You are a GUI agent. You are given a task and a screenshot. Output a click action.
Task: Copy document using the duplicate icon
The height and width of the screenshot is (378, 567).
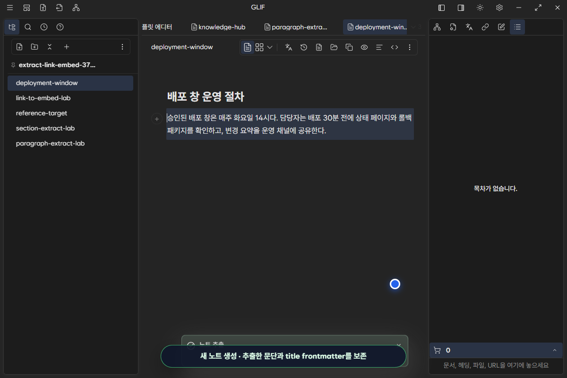349,47
